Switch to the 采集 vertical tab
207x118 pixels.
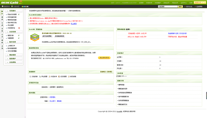click(x=2, y=30)
